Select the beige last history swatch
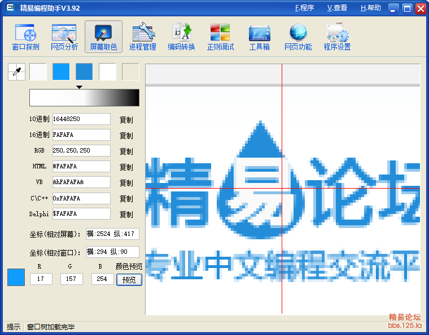Image resolution: width=429 pixels, height=335 pixels. tap(130, 72)
